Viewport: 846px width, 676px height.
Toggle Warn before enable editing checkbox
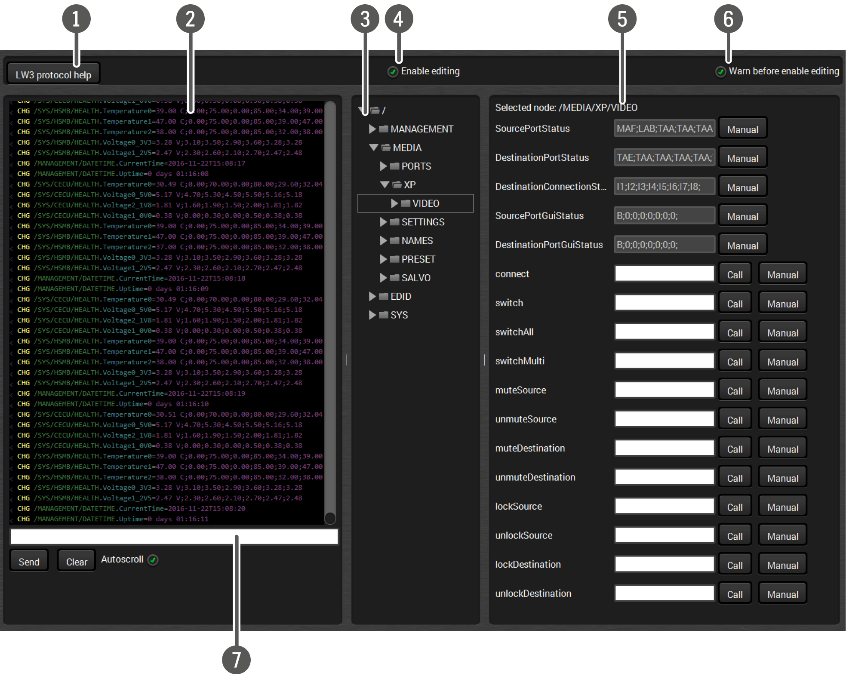pos(721,72)
